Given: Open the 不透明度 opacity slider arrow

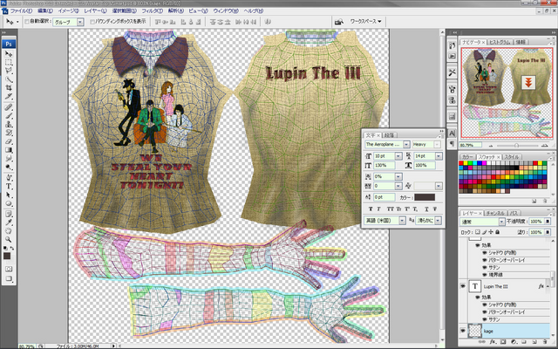Looking at the screenshot, I should (x=548, y=222).
